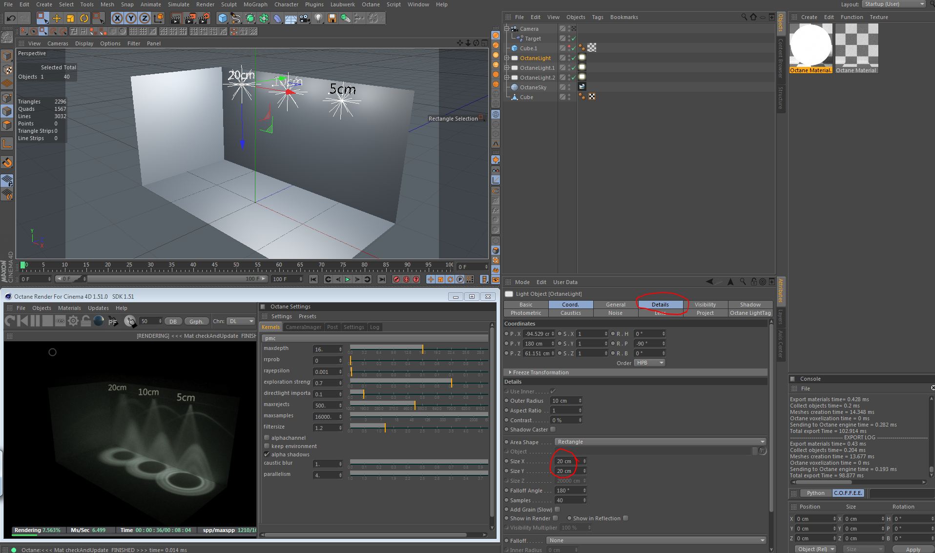Toggle the editor layer box of Cube.1
This screenshot has width=935, height=553.
point(562,48)
